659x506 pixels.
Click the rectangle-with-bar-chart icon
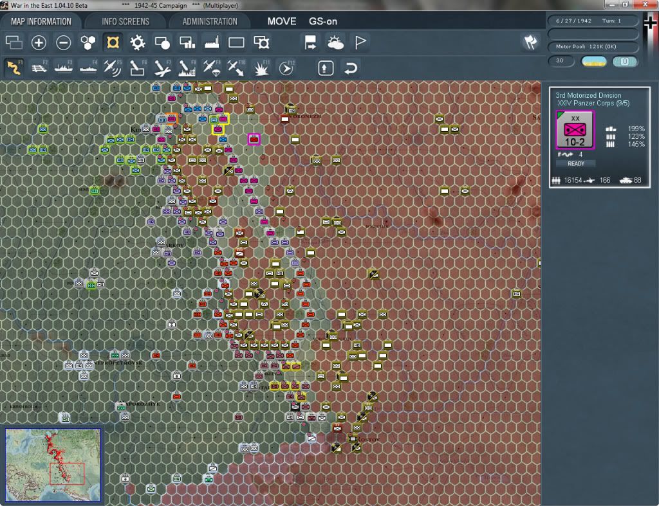[x=187, y=42]
